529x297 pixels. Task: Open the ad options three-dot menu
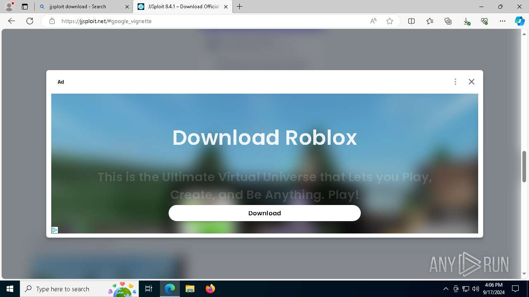click(455, 82)
